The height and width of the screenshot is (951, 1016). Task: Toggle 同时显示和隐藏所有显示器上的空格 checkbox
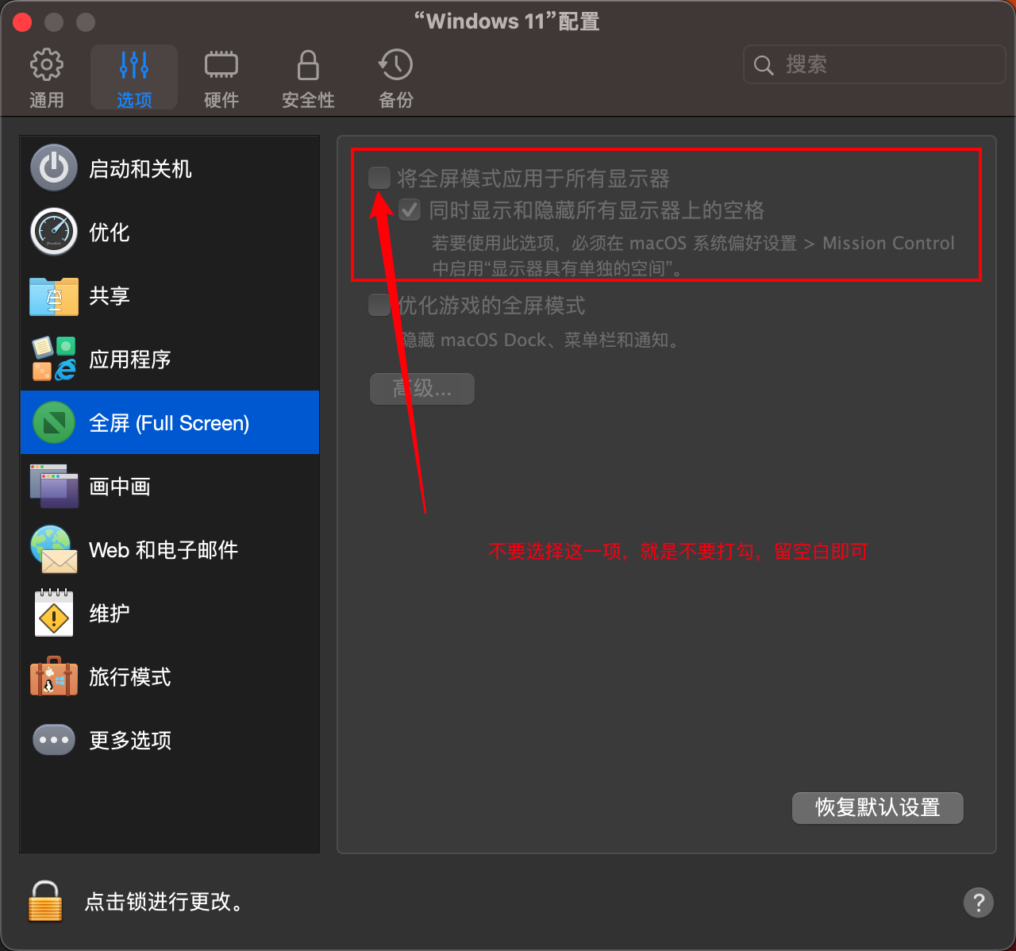(410, 210)
